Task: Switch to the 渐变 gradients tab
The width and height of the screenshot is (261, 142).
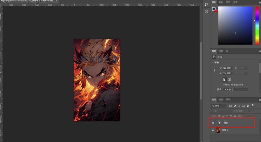Action: (x=228, y=2)
